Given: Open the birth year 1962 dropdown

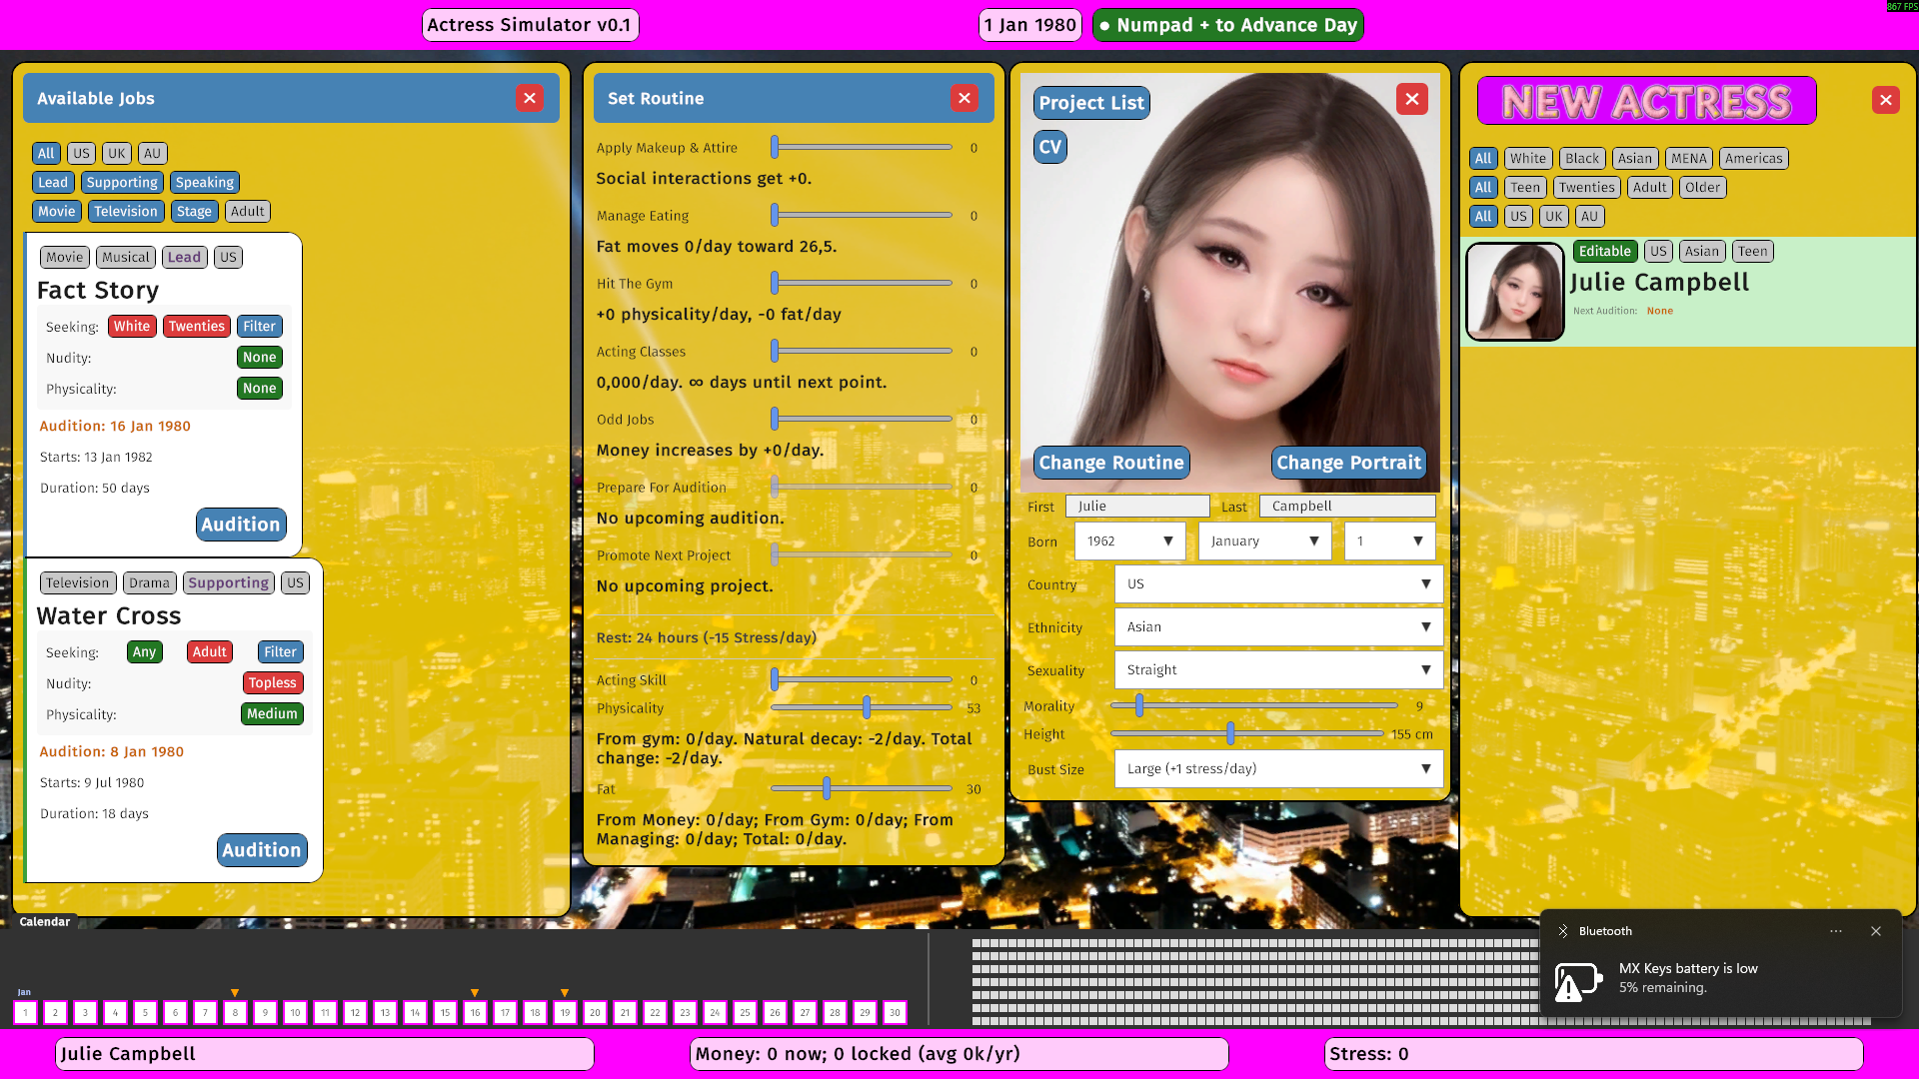Looking at the screenshot, I should point(1129,541).
